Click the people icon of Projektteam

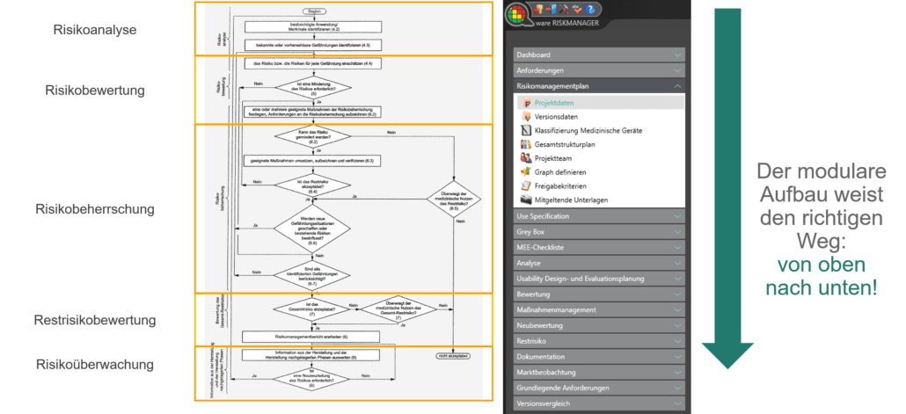click(525, 158)
